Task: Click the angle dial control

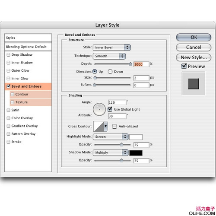Action: click(99, 109)
